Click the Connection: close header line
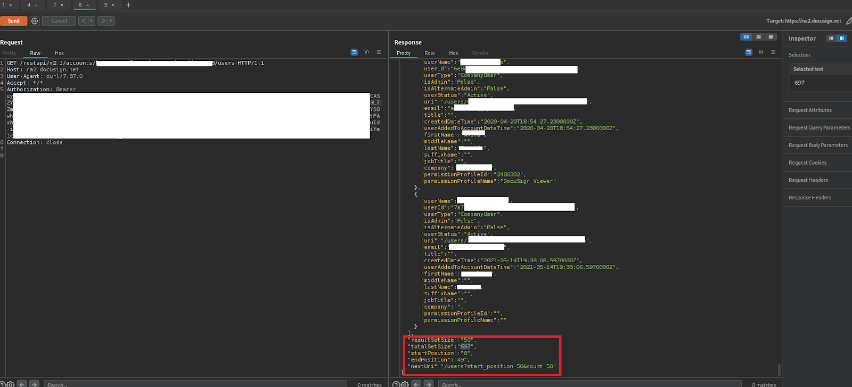Viewport: 852px width, 387px height. click(x=35, y=142)
